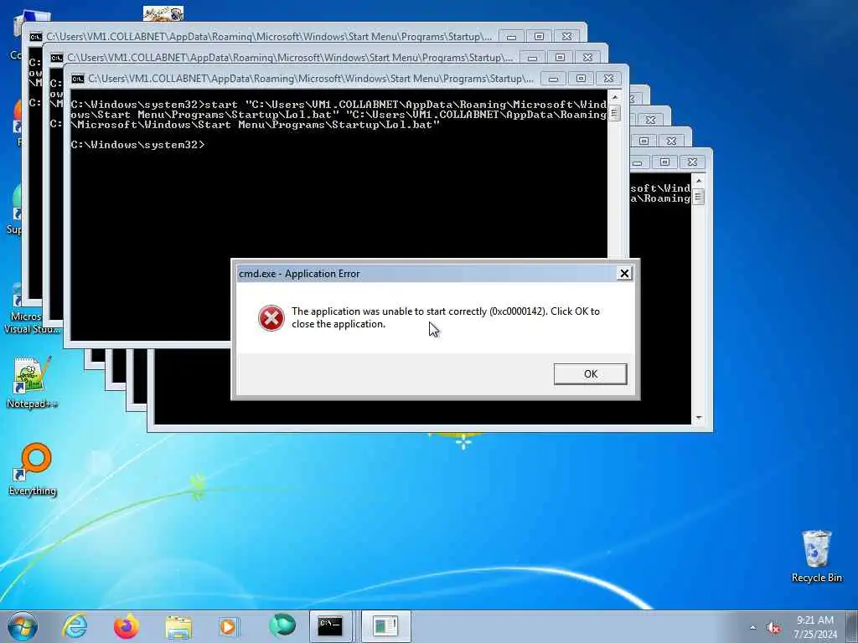Image resolution: width=858 pixels, height=643 pixels.
Task: Minimize the front cmd window
Action: [x=553, y=79]
